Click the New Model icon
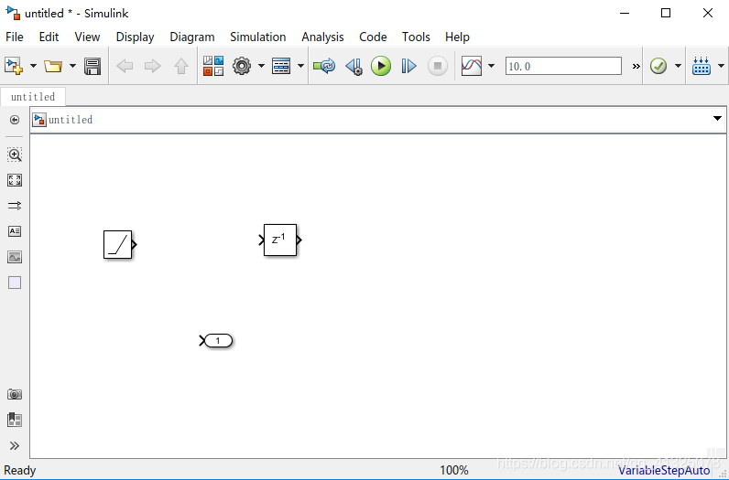This screenshot has height=480, width=729. 14,66
